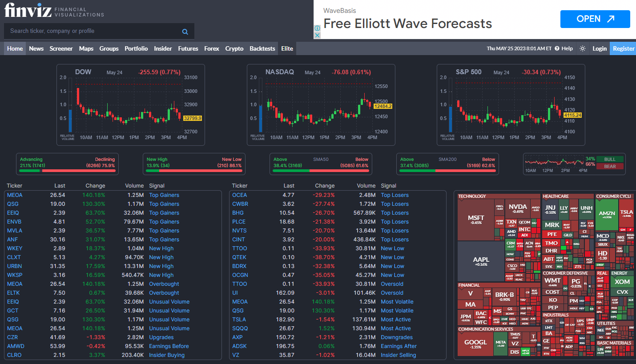Click the Volume column header in the left table
Image resolution: width=636 pixels, height=364 pixels.
[134, 186]
